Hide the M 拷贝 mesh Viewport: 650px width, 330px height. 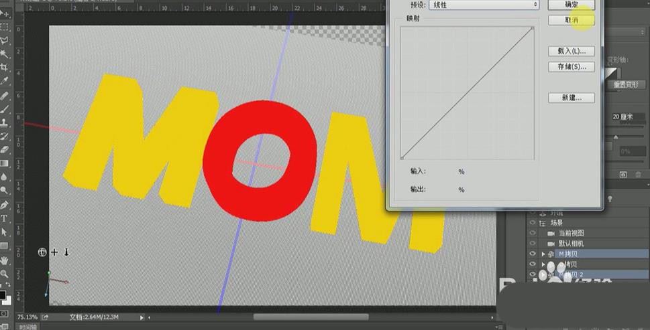pos(533,254)
